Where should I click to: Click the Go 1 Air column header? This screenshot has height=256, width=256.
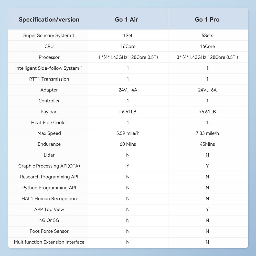point(126,20)
